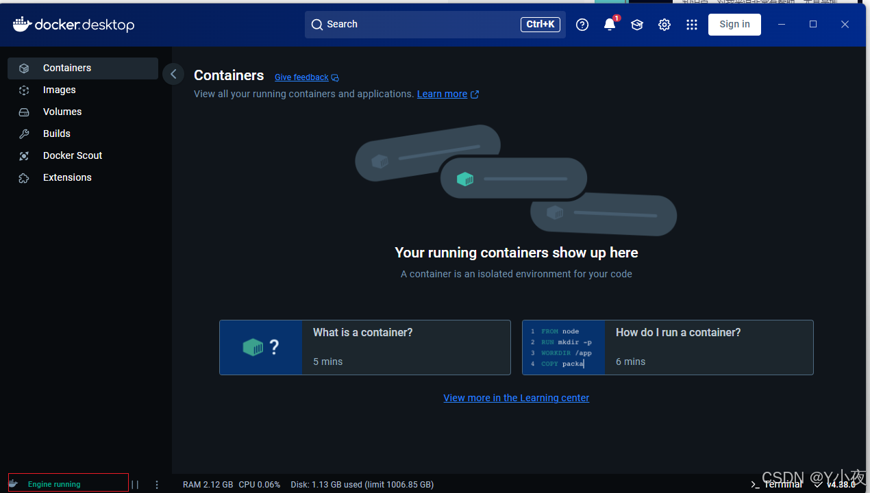870x493 pixels.
Task: Click the search magnifier icon
Action: pos(316,25)
